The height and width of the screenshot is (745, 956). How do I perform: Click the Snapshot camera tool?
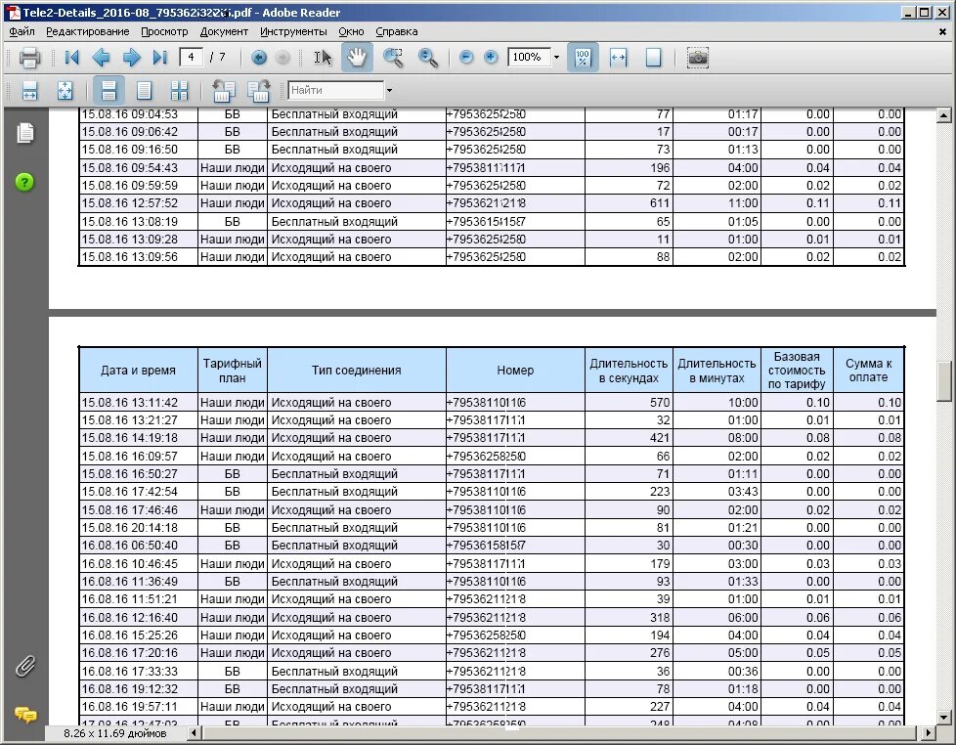pyautogui.click(x=698, y=58)
